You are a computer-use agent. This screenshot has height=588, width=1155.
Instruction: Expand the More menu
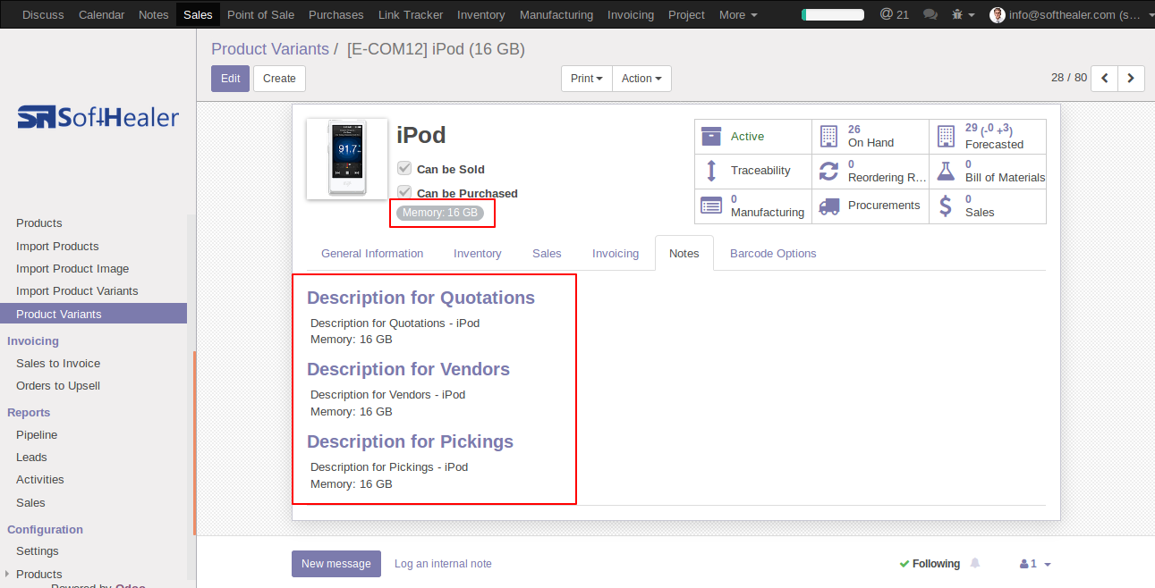pyautogui.click(x=738, y=14)
